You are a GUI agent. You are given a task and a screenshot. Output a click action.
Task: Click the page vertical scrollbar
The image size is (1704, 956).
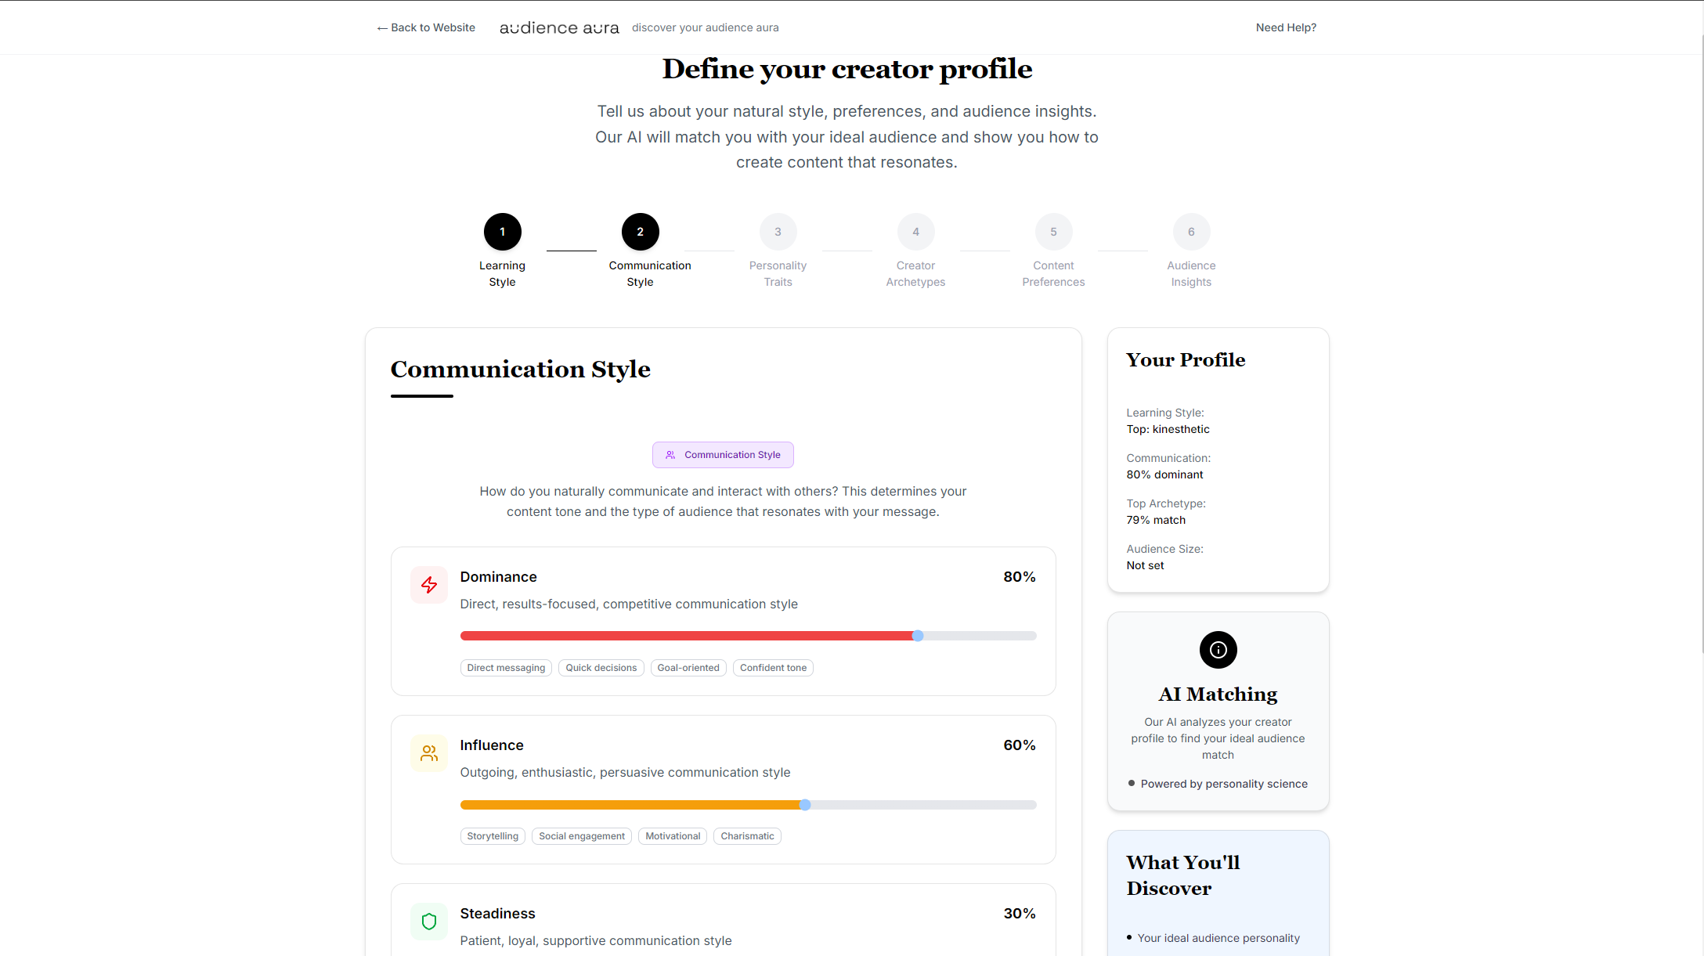click(x=1700, y=313)
